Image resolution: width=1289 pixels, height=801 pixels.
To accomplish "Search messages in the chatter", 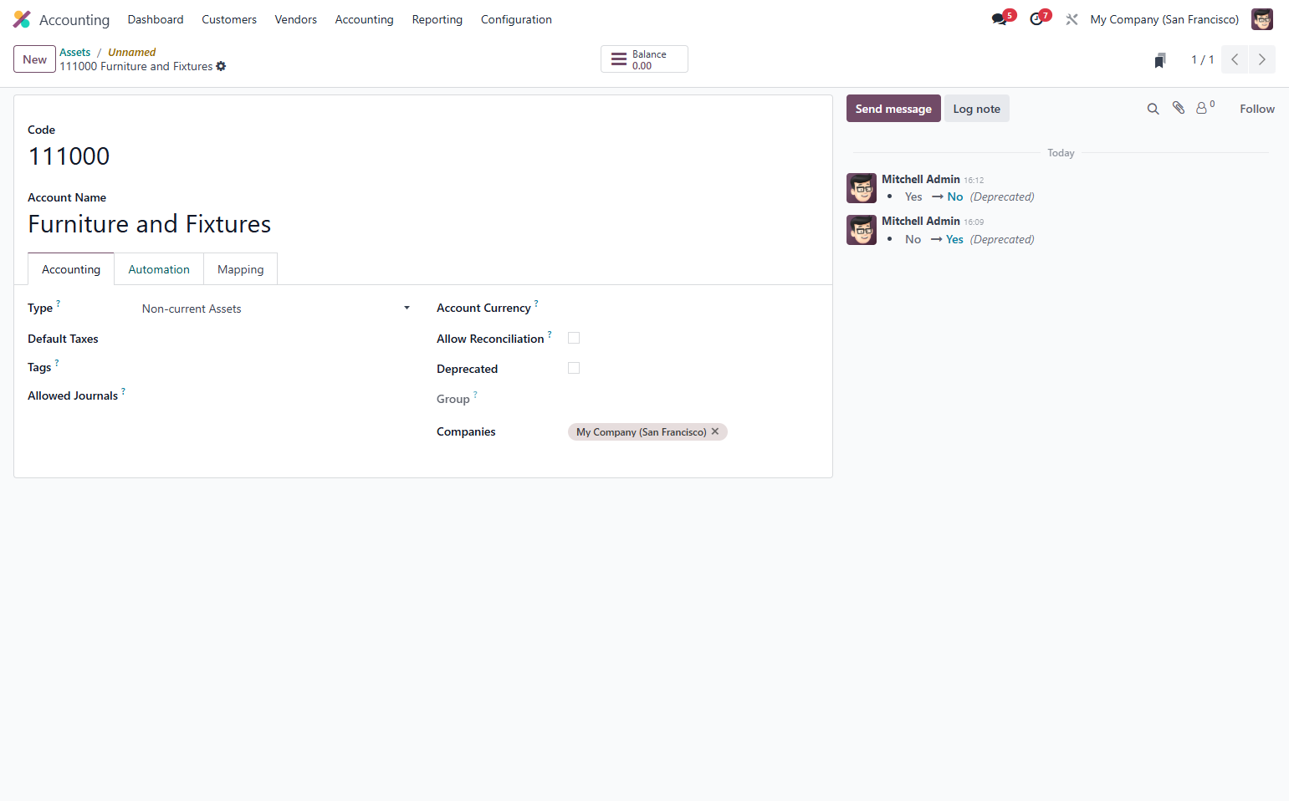I will (x=1153, y=109).
